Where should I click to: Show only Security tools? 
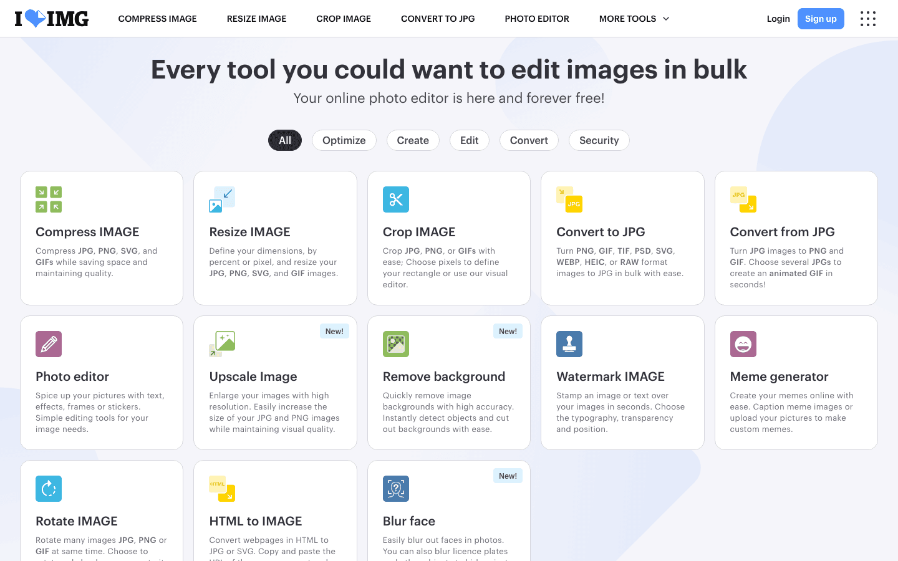coord(599,140)
